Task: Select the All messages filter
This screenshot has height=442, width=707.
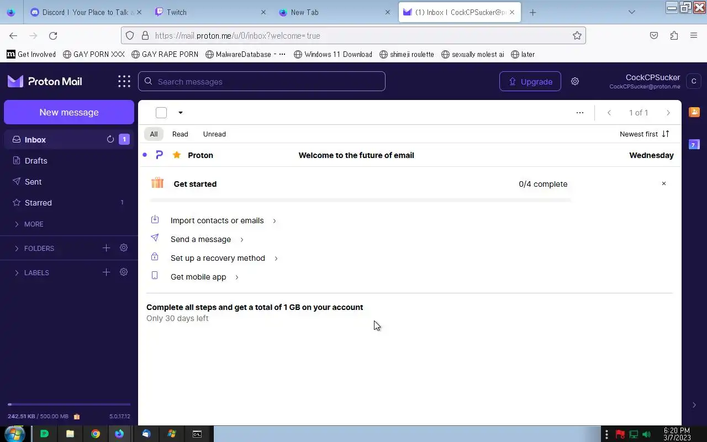Action: pyautogui.click(x=154, y=134)
